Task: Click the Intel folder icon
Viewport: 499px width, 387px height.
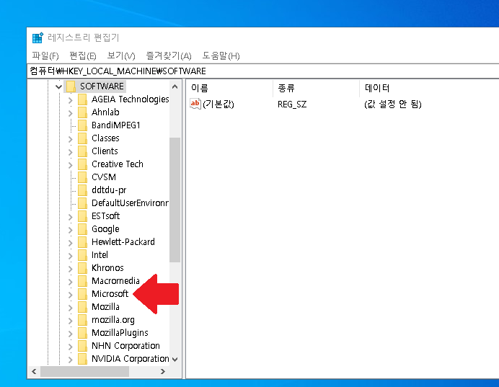Action: point(82,255)
